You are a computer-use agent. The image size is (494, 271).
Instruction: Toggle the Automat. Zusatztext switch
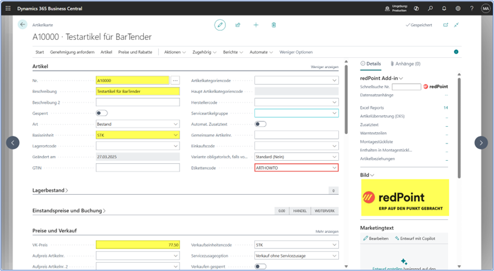260,124
